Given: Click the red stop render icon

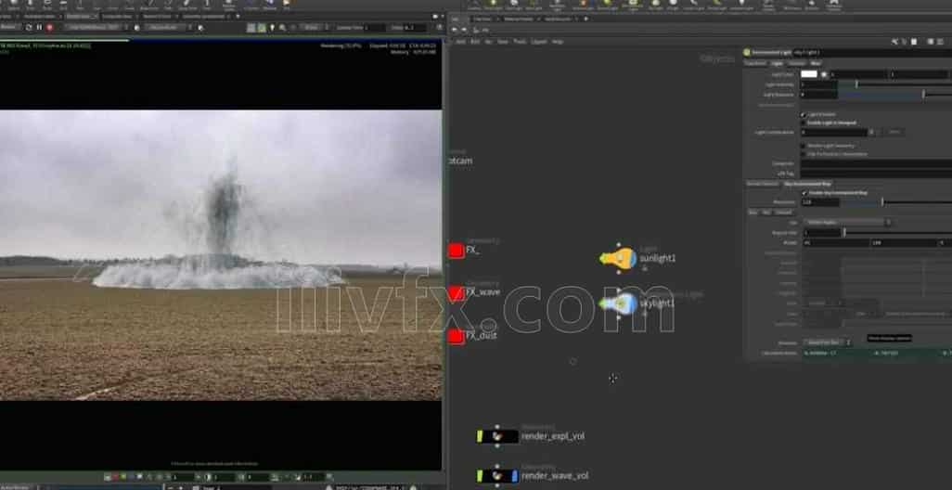Looking at the screenshot, I should pyautogui.click(x=50, y=27).
